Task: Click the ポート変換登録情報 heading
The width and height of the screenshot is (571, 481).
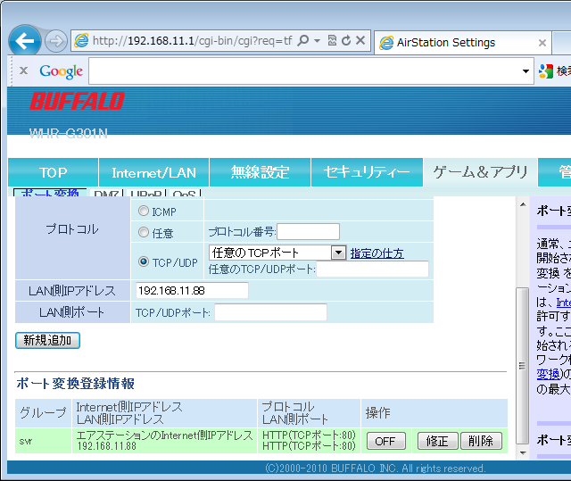Action: pos(75,384)
